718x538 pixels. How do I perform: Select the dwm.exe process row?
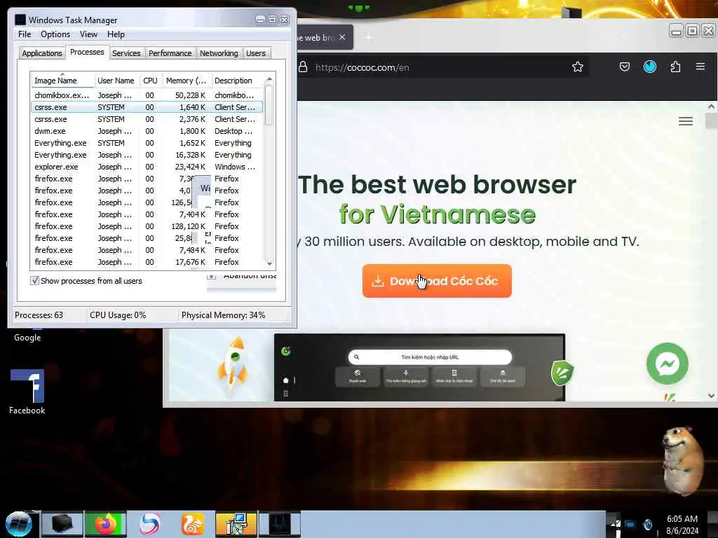[x=147, y=131]
